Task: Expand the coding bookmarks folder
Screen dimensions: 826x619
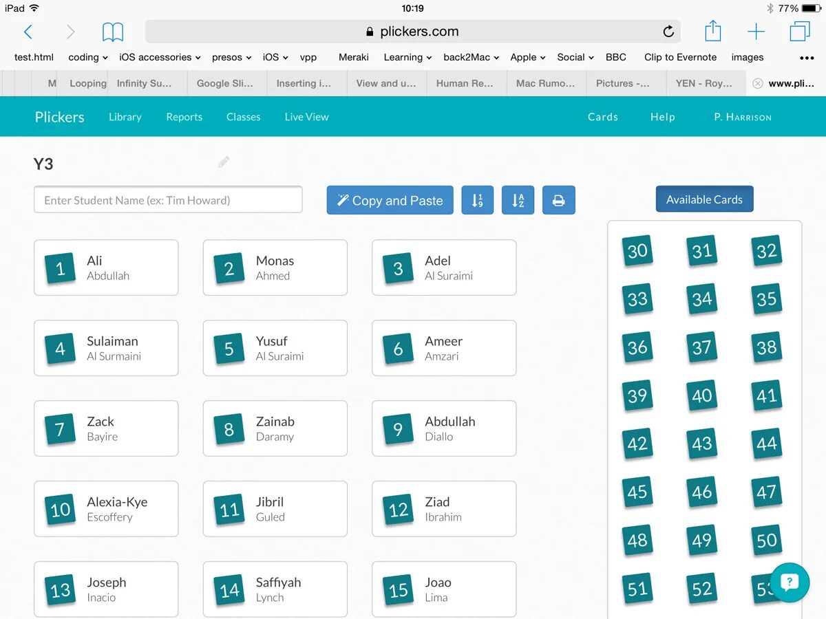Action: pyautogui.click(x=88, y=57)
